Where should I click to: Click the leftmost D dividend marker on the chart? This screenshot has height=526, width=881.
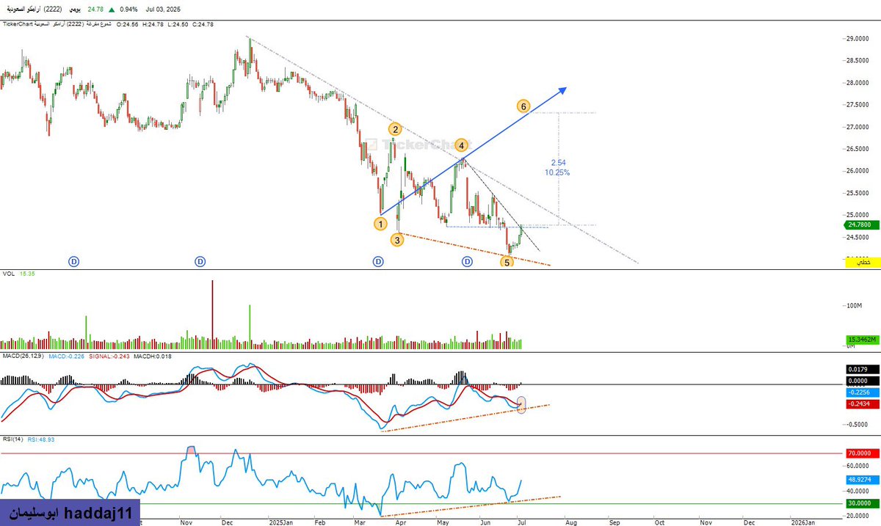[74, 261]
